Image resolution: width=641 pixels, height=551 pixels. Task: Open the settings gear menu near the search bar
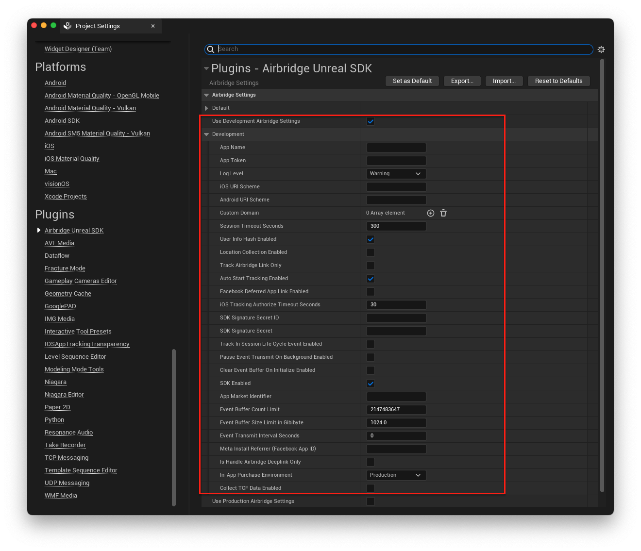[601, 49]
